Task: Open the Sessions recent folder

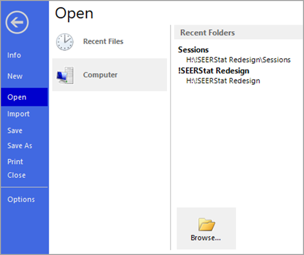Action: click(x=193, y=50)
